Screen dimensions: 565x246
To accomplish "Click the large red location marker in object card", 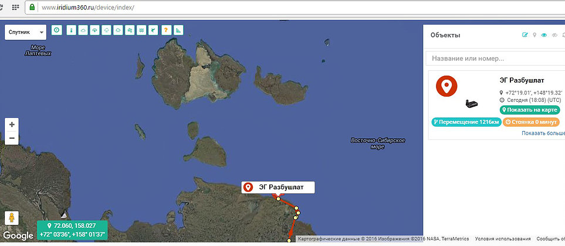I will click(x=446, y=86).
